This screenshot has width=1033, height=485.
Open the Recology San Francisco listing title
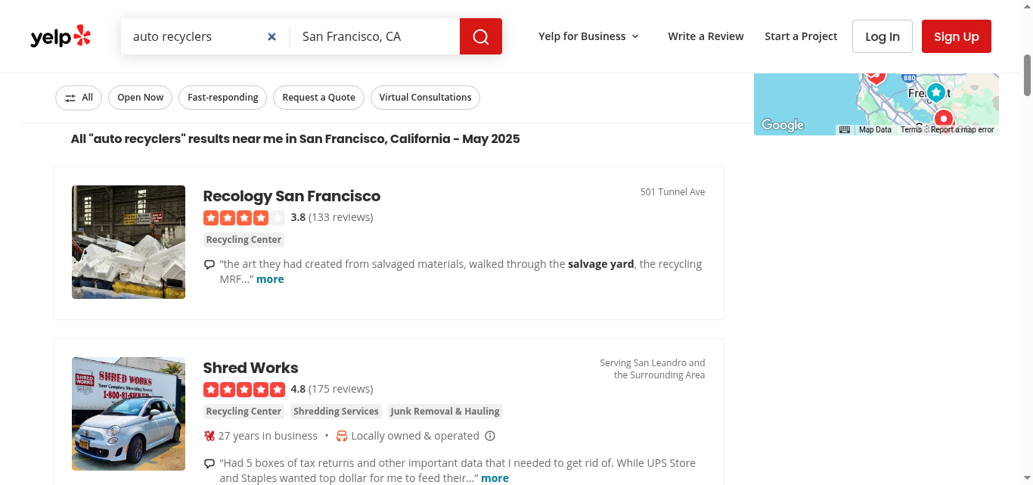[292, 196]
